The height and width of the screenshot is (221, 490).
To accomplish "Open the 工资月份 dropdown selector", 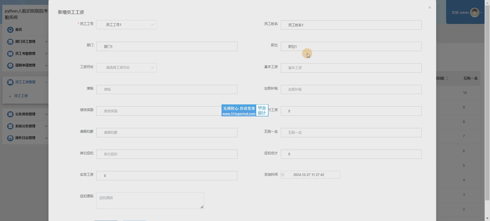I will point(126,68).
